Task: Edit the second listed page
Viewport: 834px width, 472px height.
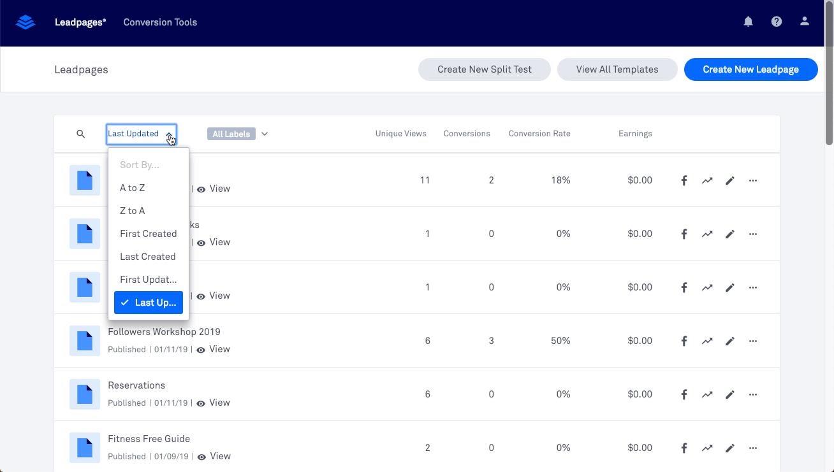Action: (x=729, y=234)
